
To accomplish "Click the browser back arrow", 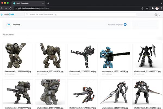I will click(1, 8).
